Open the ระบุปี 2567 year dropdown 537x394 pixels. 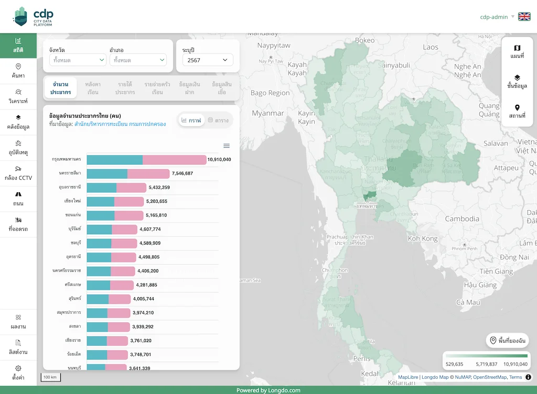pyautogui.click(x=208, y=60)
